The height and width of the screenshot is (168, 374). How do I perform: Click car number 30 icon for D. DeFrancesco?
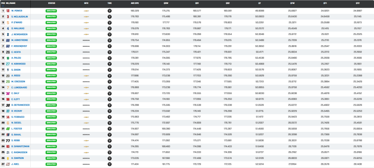8,105
